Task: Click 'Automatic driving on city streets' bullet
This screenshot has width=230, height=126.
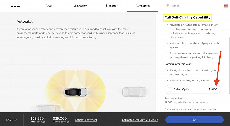Action: pyautogui.click(x=190, y=80)
